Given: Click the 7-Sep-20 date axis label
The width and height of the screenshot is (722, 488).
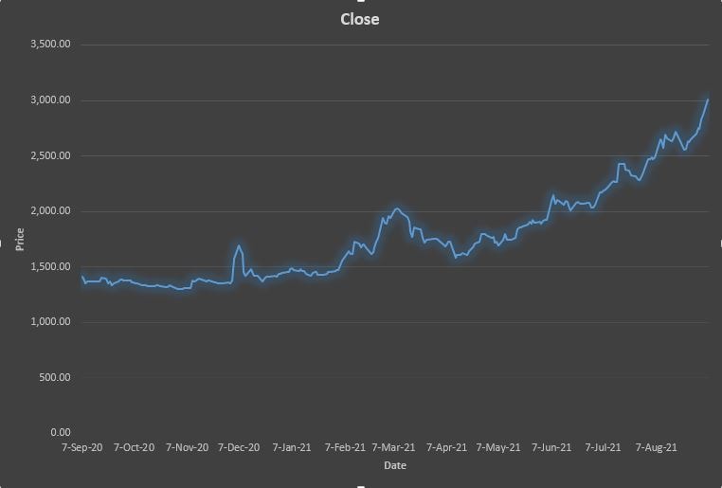Looking at the screenshot, I should click(x=81, y=447).
